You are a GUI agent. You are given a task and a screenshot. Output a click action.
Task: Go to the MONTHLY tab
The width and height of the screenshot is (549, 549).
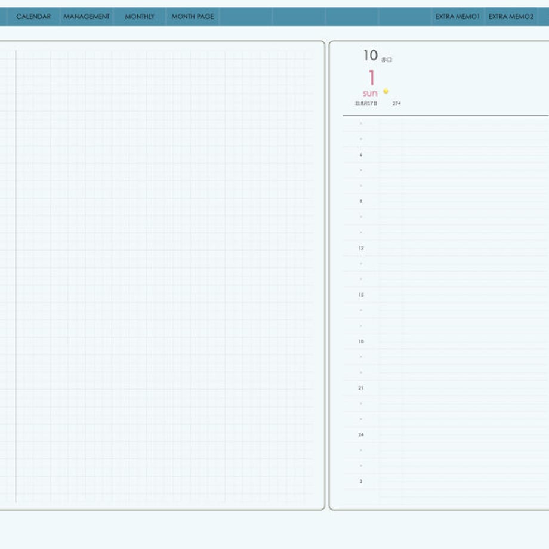click(x=140, y=17)
